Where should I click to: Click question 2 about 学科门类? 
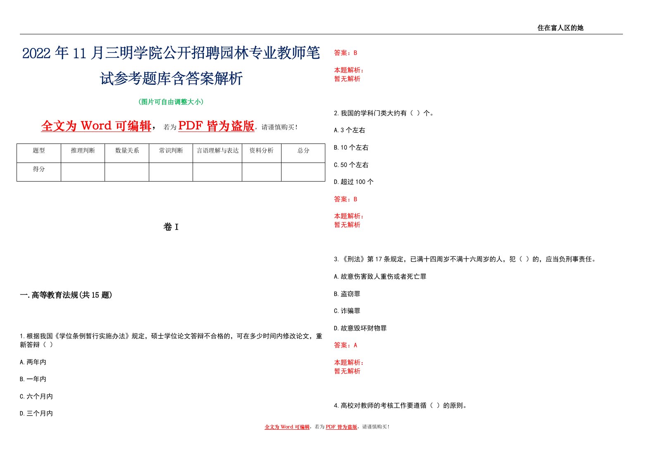384,113
